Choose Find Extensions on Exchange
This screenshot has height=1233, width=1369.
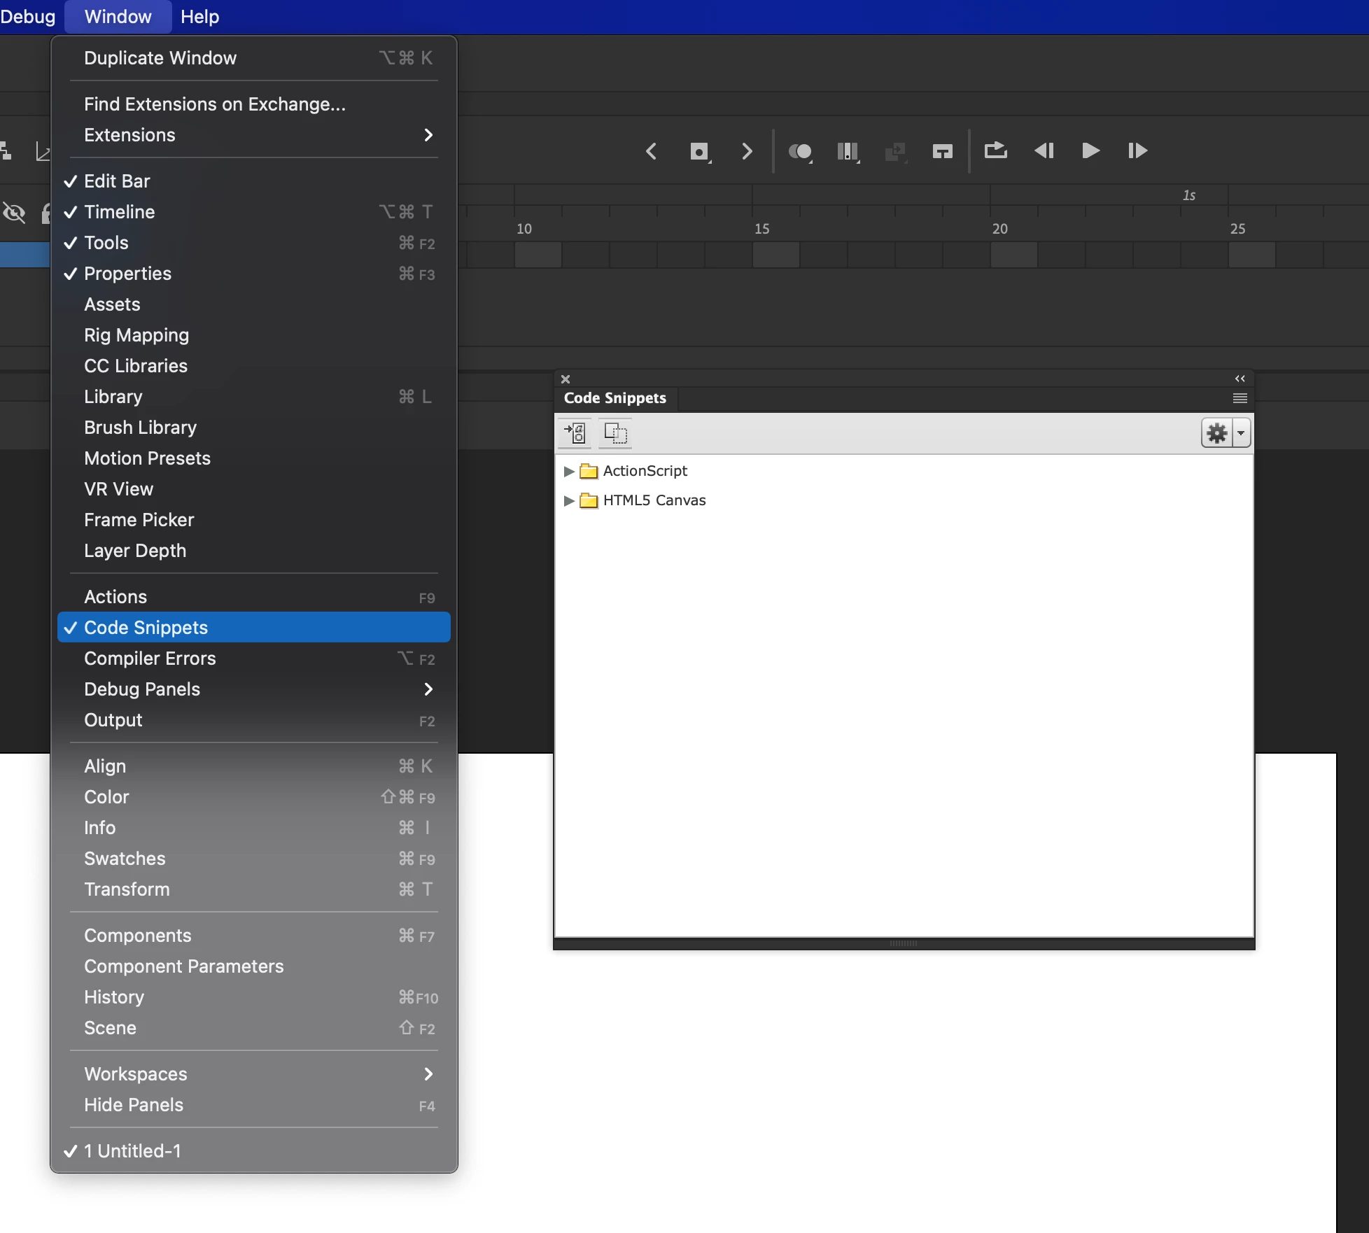coord(215,104)
